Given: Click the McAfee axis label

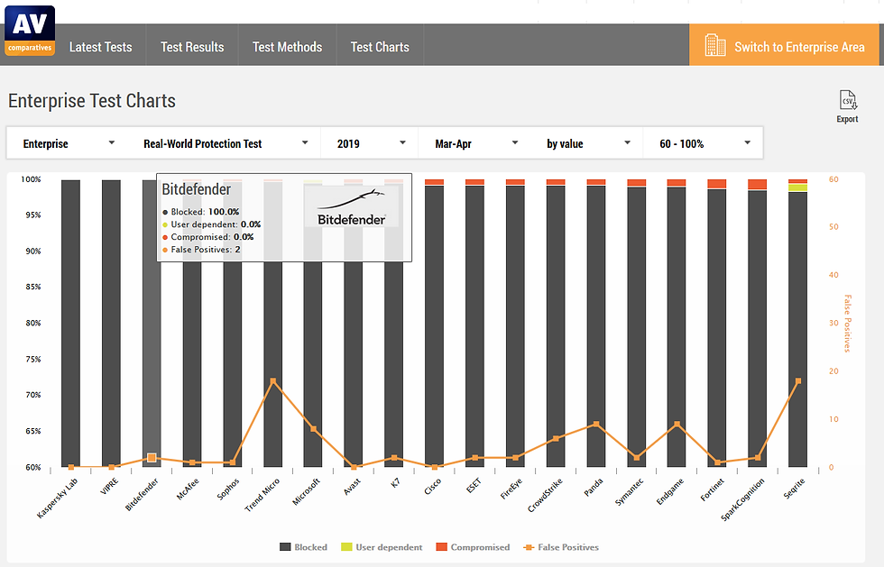Looking at the screenshot, I should [x=188, y=489].
